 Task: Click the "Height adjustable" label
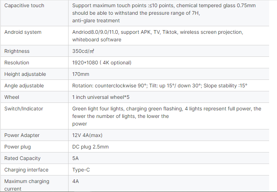25,74
